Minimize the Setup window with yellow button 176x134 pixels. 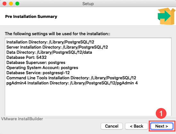11,4
